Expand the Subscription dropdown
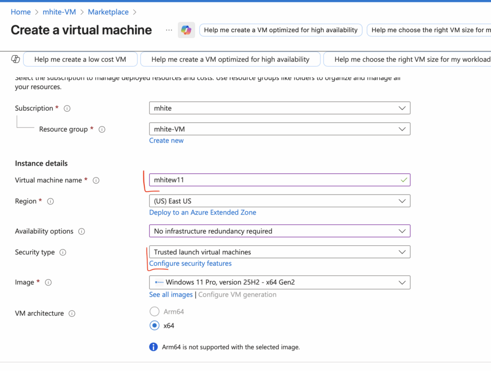 [x=280, y=108]
